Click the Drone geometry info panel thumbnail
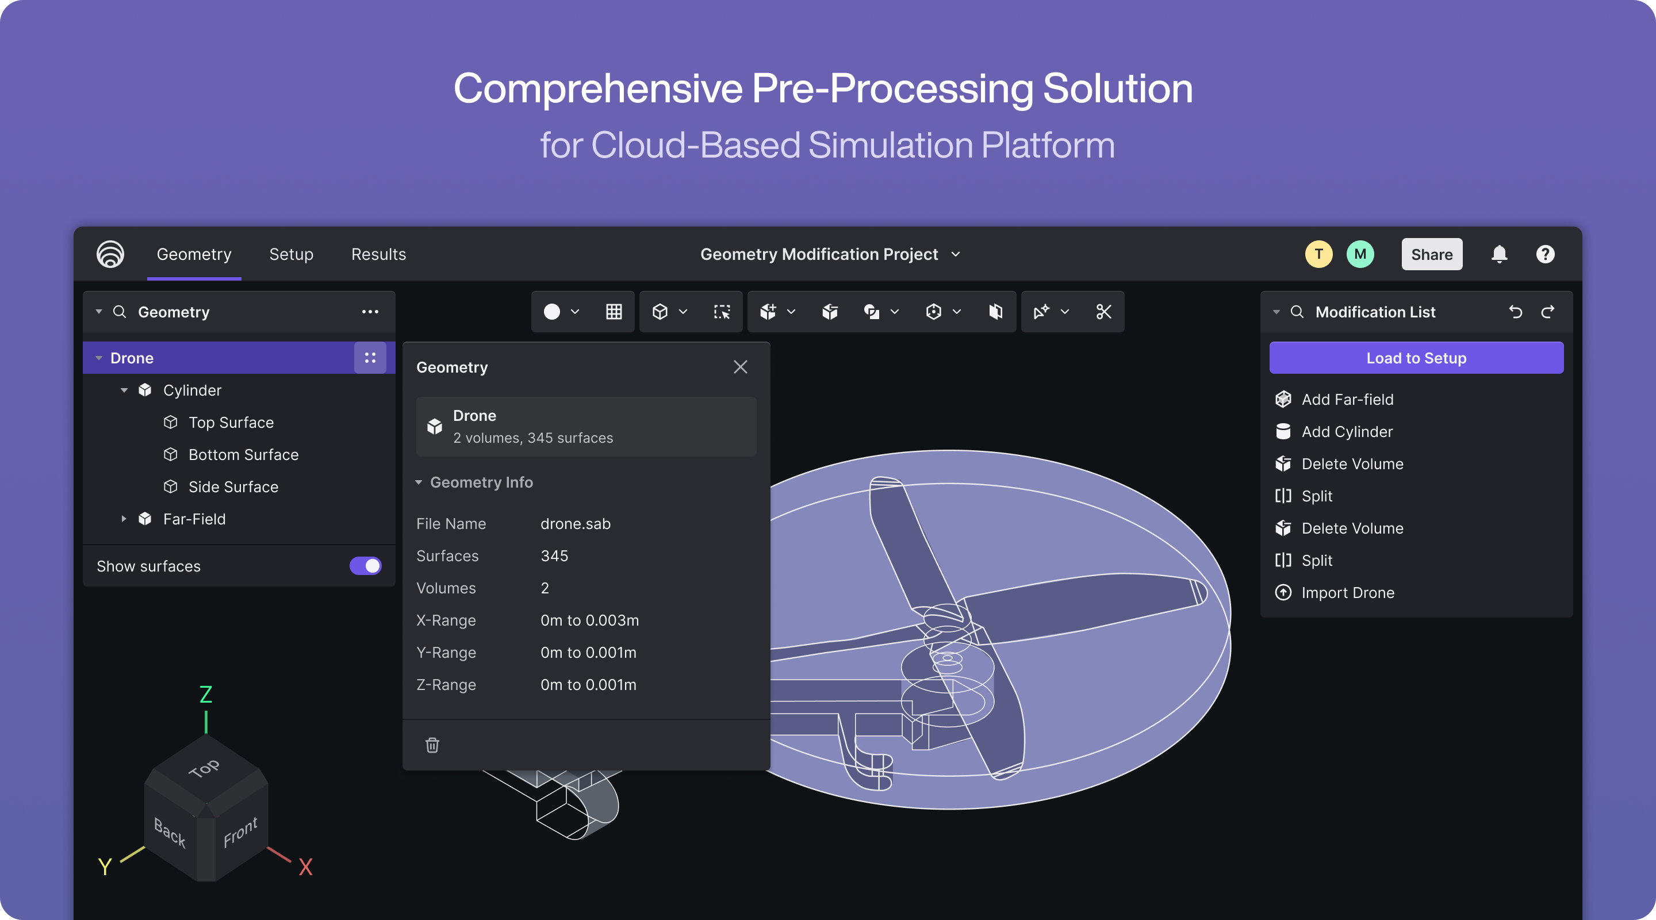This screenshot has width=1656, height=920. point(434,426)
